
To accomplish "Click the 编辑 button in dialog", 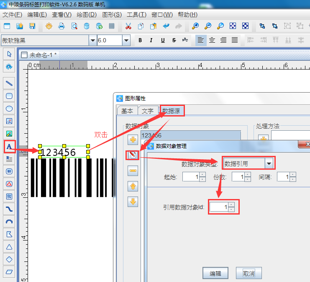I will click(x=215, y=273).
